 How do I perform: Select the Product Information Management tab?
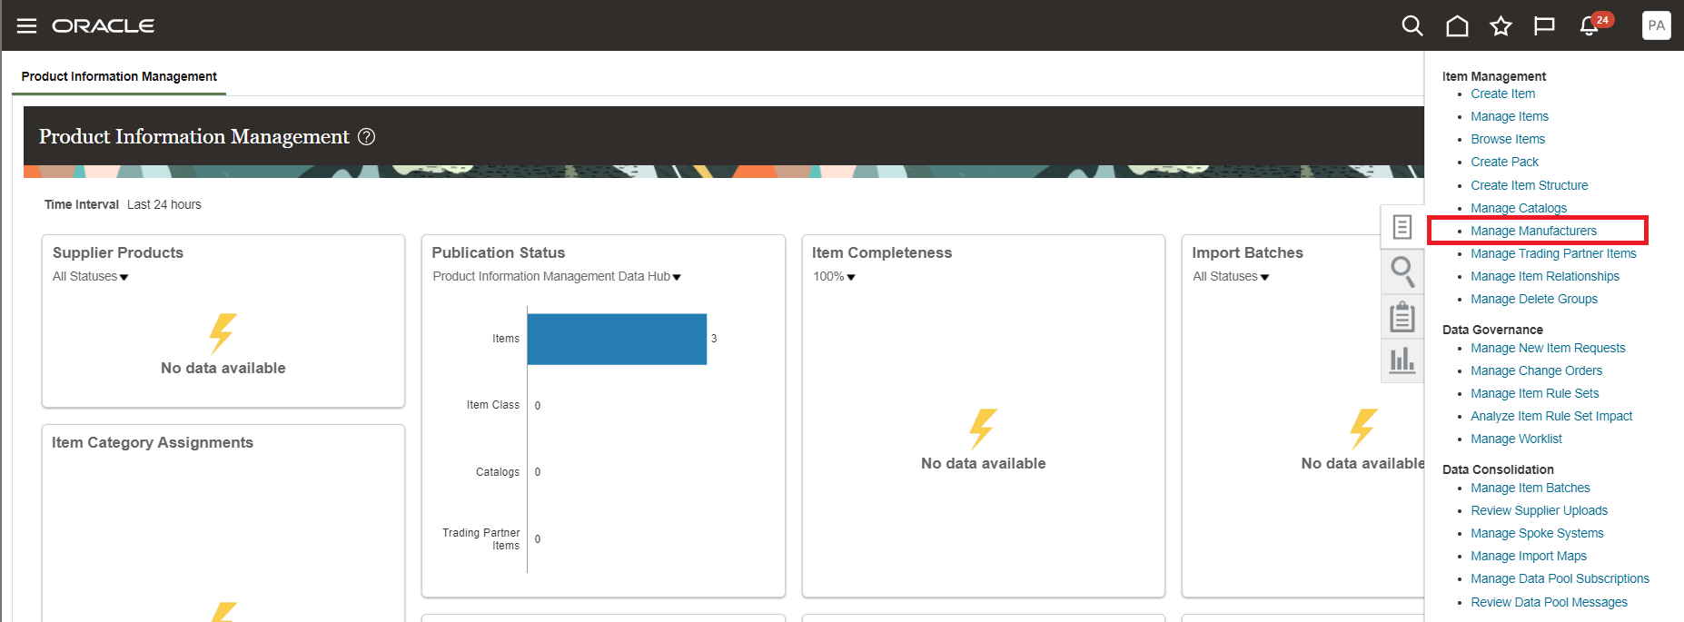pos(119,76)
